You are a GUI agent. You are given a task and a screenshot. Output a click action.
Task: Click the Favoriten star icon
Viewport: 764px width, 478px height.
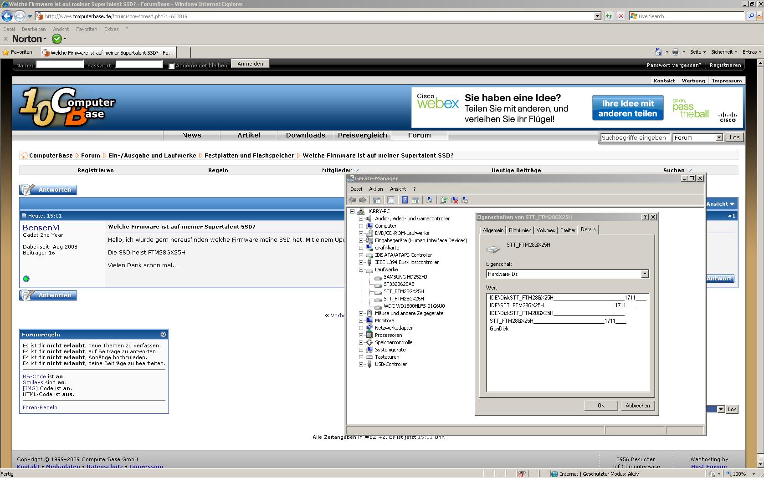[x=6, y=52]
